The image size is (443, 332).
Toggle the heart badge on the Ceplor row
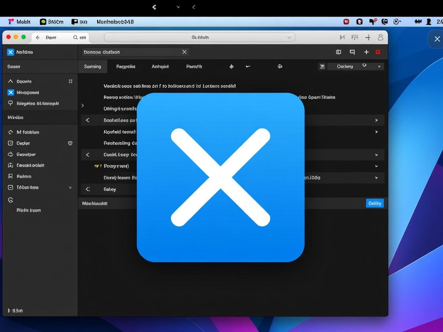70,143
